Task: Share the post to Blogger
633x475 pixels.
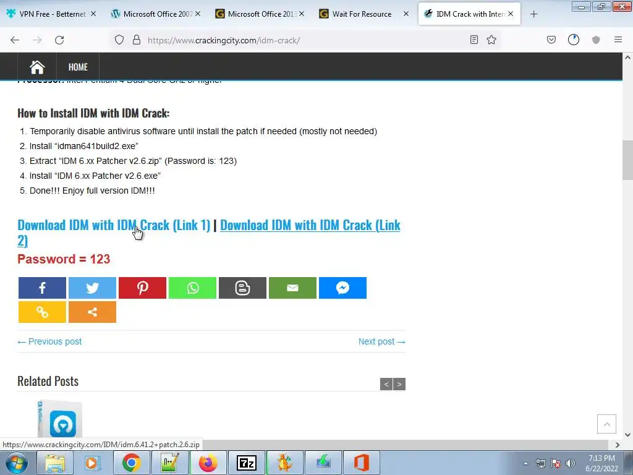Action: tap(242, 288)
